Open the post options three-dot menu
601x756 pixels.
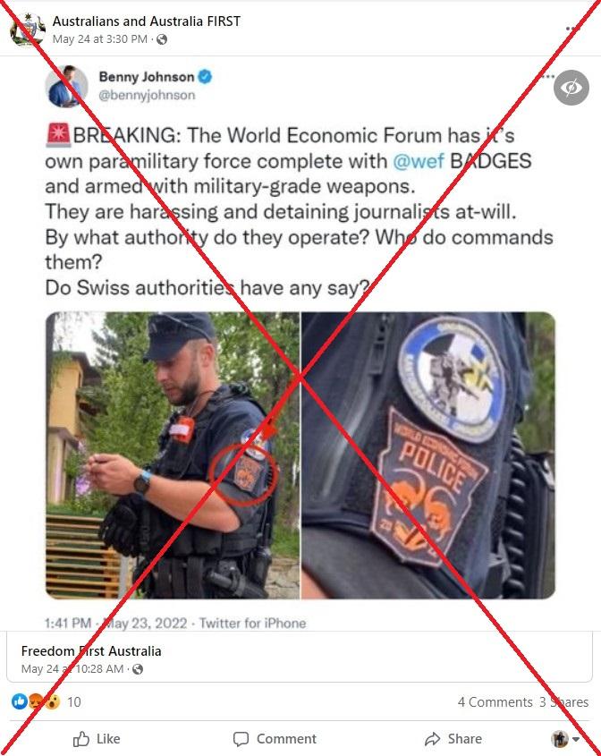tap(572, 29)
